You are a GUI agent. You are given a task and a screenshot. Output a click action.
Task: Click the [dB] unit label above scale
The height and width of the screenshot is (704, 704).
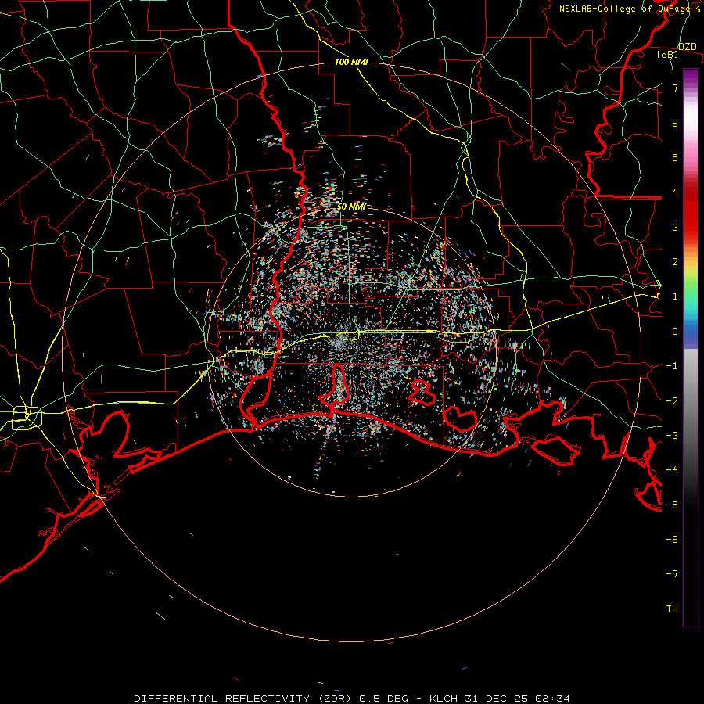coord(668,54)
